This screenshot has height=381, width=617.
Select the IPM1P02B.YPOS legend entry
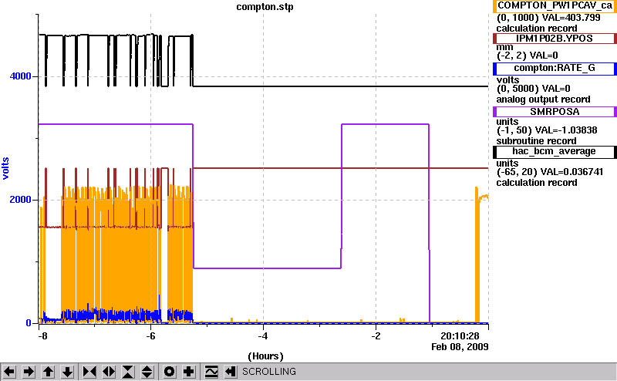[555, 39]
